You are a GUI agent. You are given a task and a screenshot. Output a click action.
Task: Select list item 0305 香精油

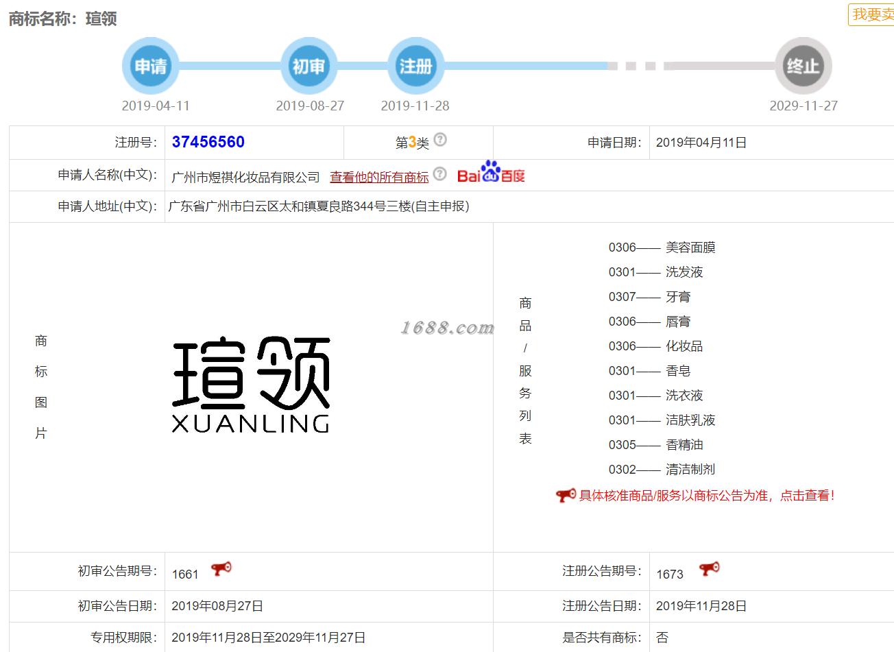[655, 445]
